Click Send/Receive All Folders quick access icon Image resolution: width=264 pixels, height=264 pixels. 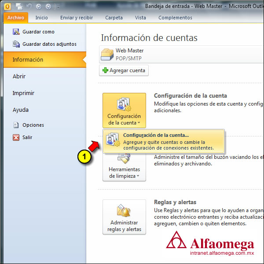pyautogui.click(x=19, y=7)
